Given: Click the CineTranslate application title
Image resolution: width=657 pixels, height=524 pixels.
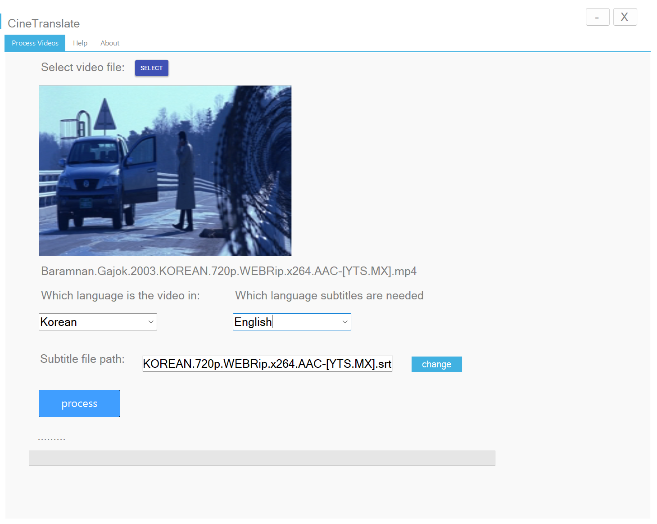Looking at the screenshot, I should (43, 23).
